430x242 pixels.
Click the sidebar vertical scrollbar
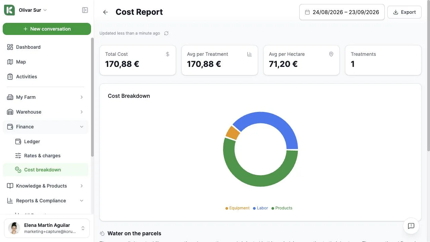pyautogui.click(x=92, y=97)
